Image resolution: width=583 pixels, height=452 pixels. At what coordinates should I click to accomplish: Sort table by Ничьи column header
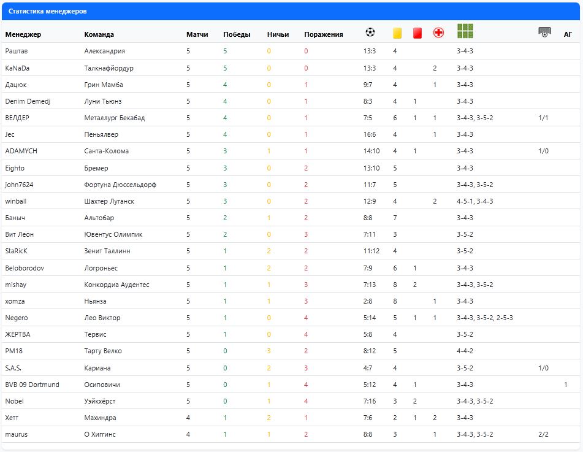pyautogui.click(x=278, y=35)
